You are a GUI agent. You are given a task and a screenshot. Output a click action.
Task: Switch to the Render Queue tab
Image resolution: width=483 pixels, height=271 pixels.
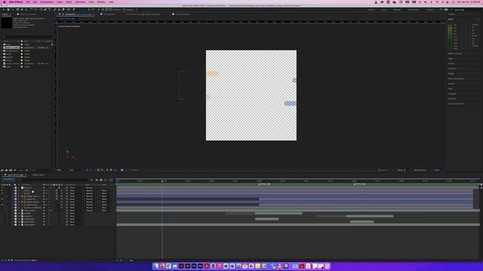tap(38, 175)
